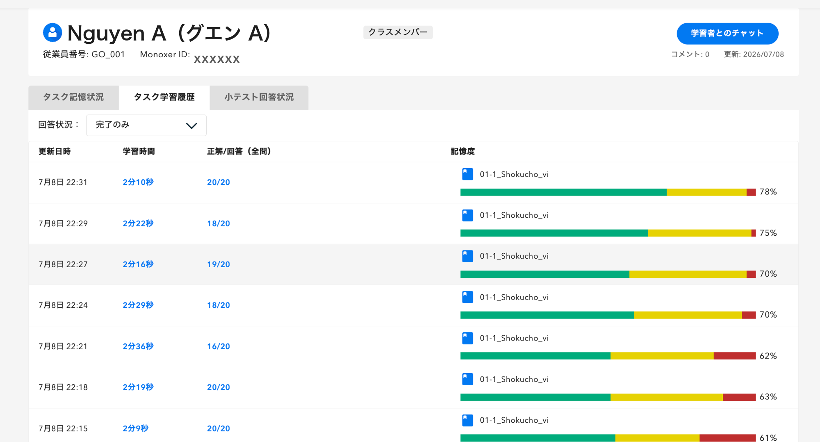The height and width of the screenshot is (442, 820).
Task: Click the 63% memory progress bar
Action: point(608,397)
